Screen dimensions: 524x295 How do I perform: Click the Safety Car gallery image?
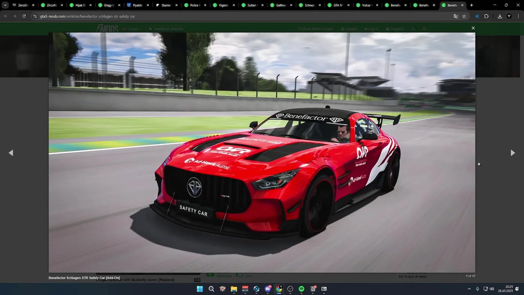click(x=262, y=152)
